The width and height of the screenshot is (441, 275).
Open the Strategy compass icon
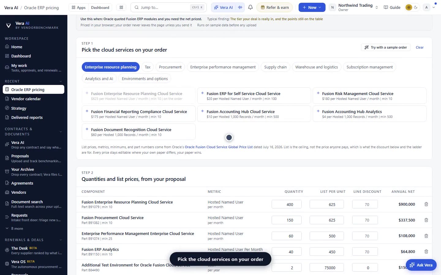pyautogui.click(x=7, y=108)
